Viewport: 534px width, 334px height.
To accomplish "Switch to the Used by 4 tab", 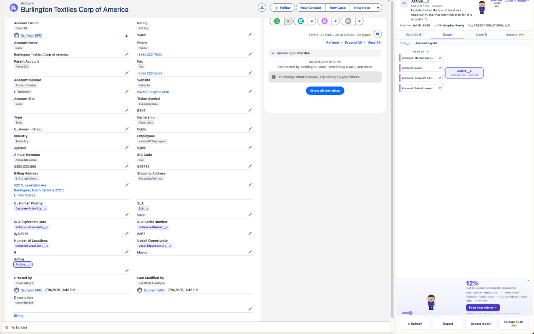I will coord(413,35).
